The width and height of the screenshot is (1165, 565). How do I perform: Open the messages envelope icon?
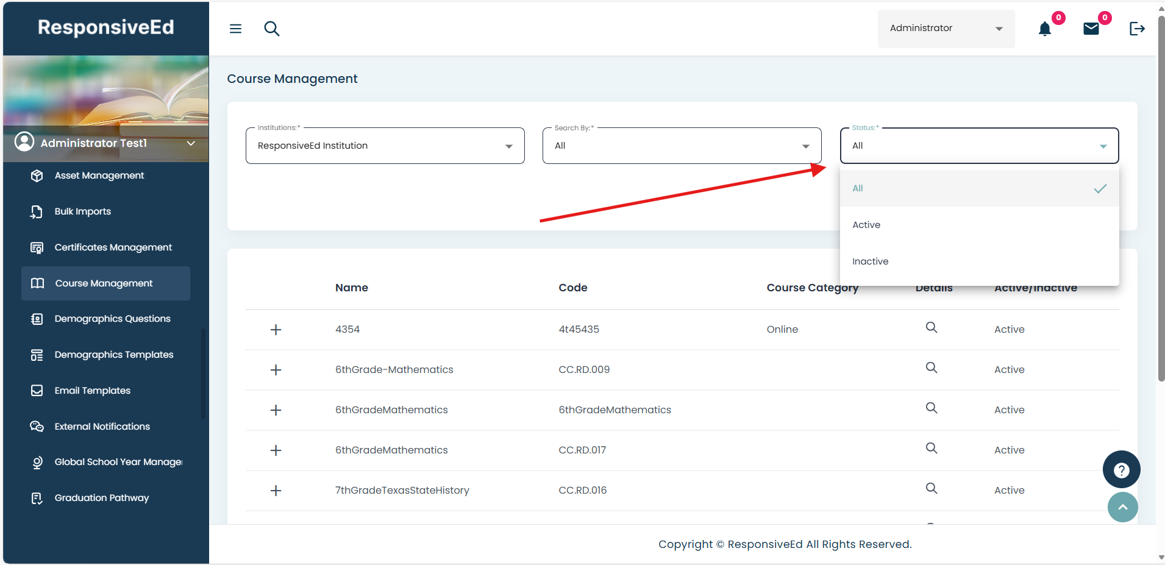[x=1091, y=29]
